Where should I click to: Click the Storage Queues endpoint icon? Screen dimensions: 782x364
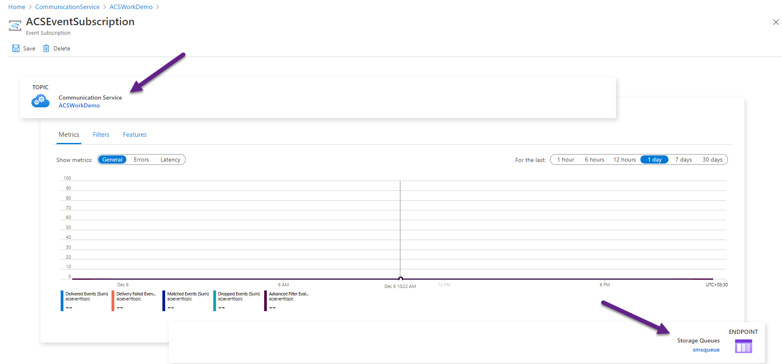(x=743, y=346)
